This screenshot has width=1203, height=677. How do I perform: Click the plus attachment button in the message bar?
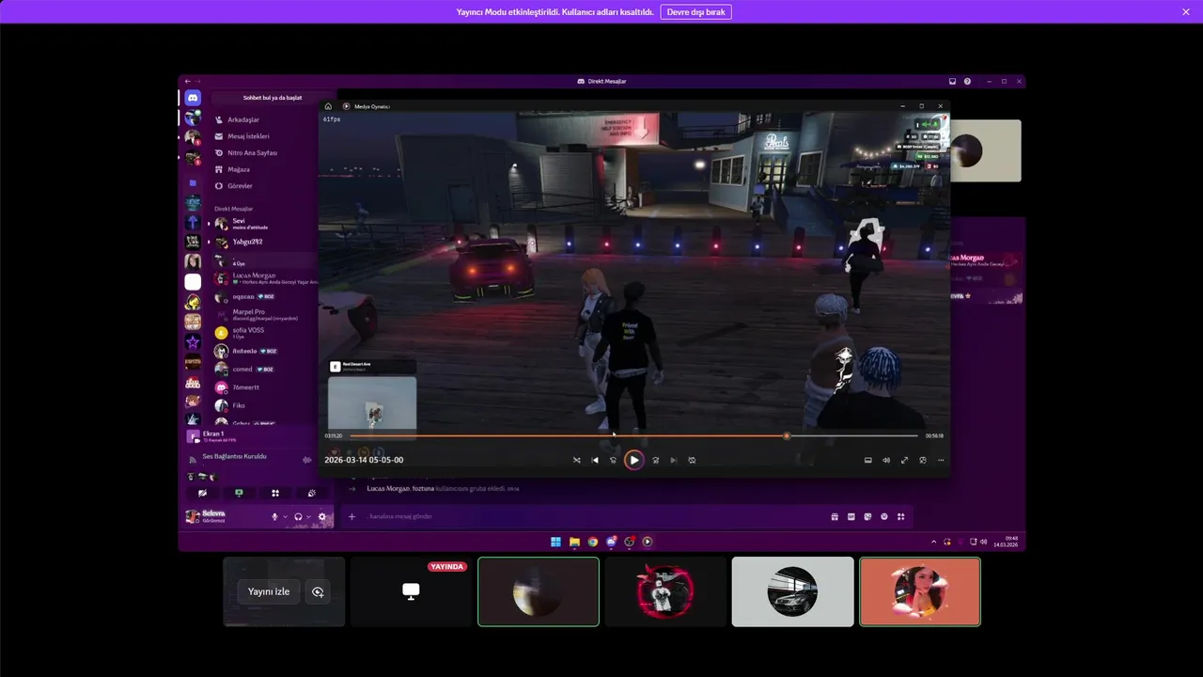tap(352, 516)
